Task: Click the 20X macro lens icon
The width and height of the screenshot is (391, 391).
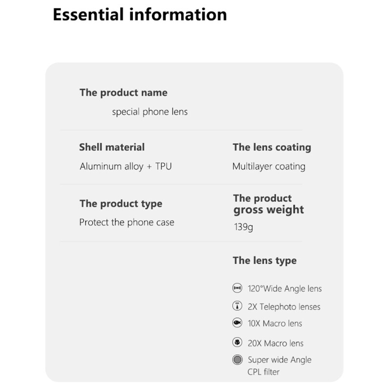Action: coord(238,343)
